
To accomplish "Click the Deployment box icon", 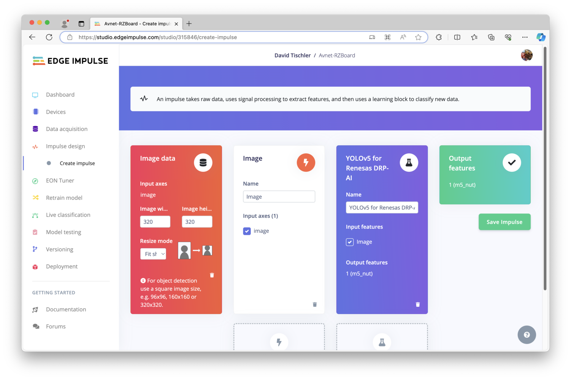I will tap(35, 267).
